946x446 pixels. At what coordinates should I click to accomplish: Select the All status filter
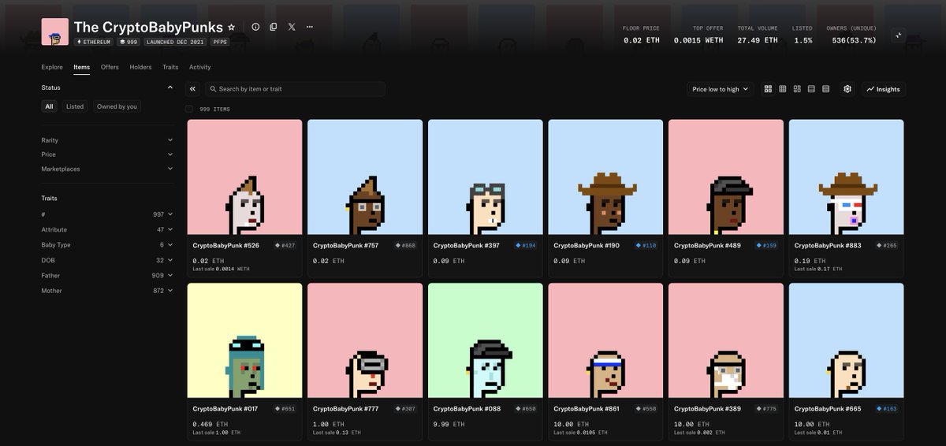click(x=49, y=106)
